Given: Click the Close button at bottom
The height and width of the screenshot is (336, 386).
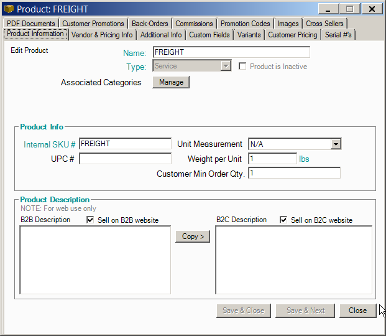Looking at the screenshot, I should [357, 310].
